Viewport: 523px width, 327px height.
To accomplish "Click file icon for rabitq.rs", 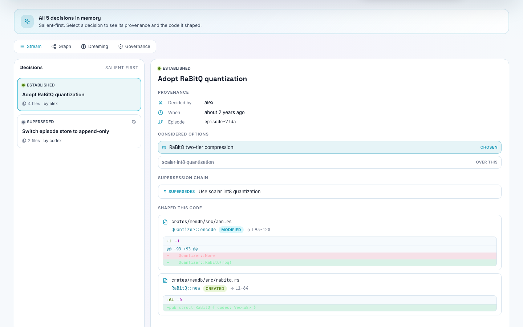I will tap(165, 280).
